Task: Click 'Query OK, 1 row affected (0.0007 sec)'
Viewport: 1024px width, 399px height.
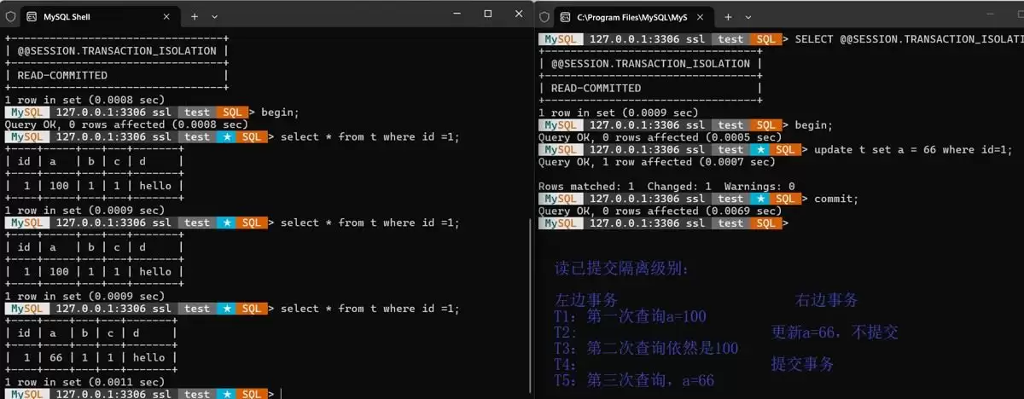Action: tap(657, 162)
